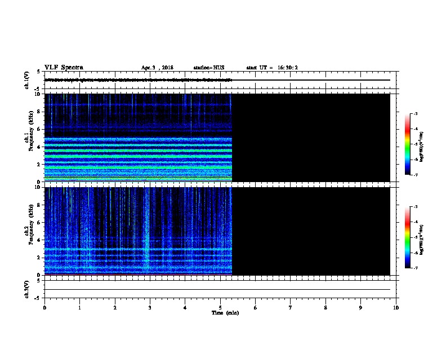
Task: Click the "-3" label on ch.1 colorbar
Action: 416,114
